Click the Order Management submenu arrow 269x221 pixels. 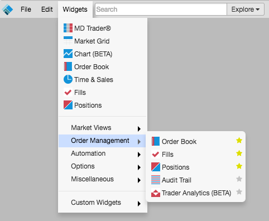pyautogui.click(x=139, y=142)
